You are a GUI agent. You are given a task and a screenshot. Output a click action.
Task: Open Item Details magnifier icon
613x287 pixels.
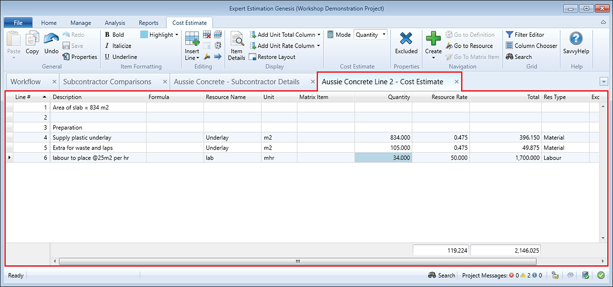237,39
